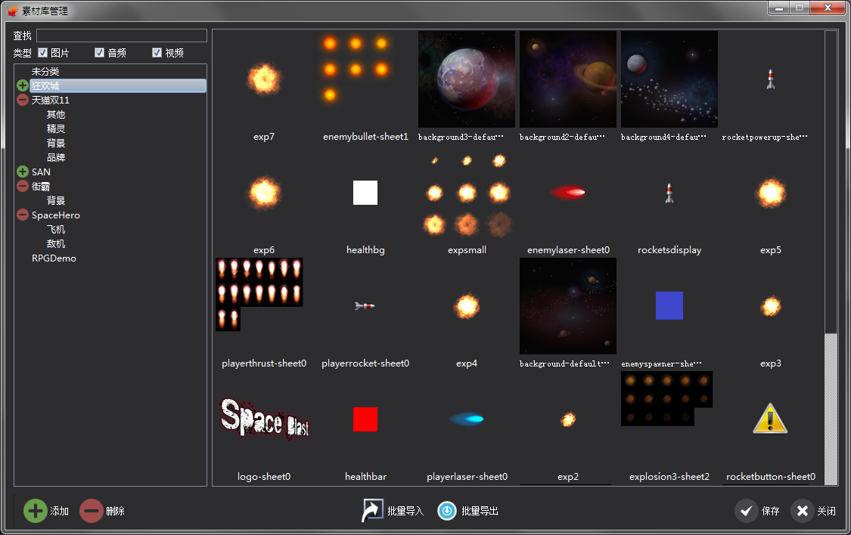The width and height of the screenshot is (851, 535).
Task: Select the 精灵 category under 天猫双11
Action: click(x=55, y=128)
